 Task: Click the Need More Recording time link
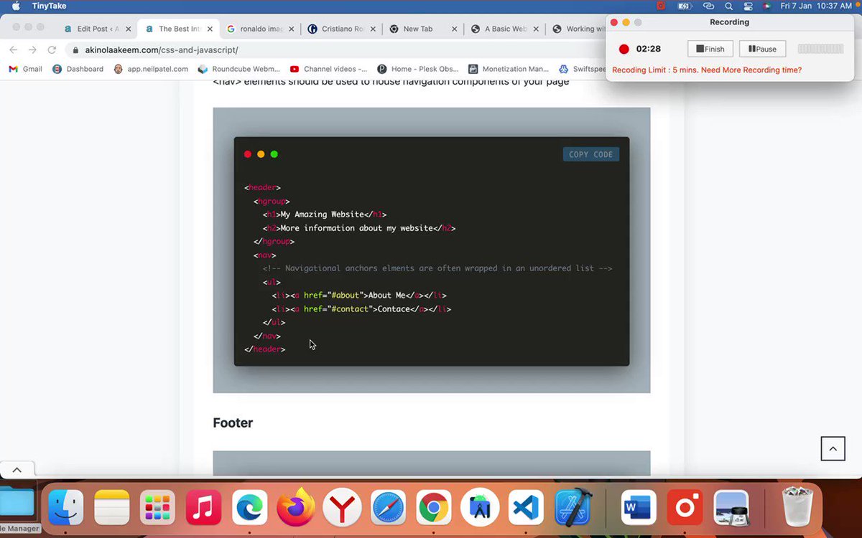751,70
